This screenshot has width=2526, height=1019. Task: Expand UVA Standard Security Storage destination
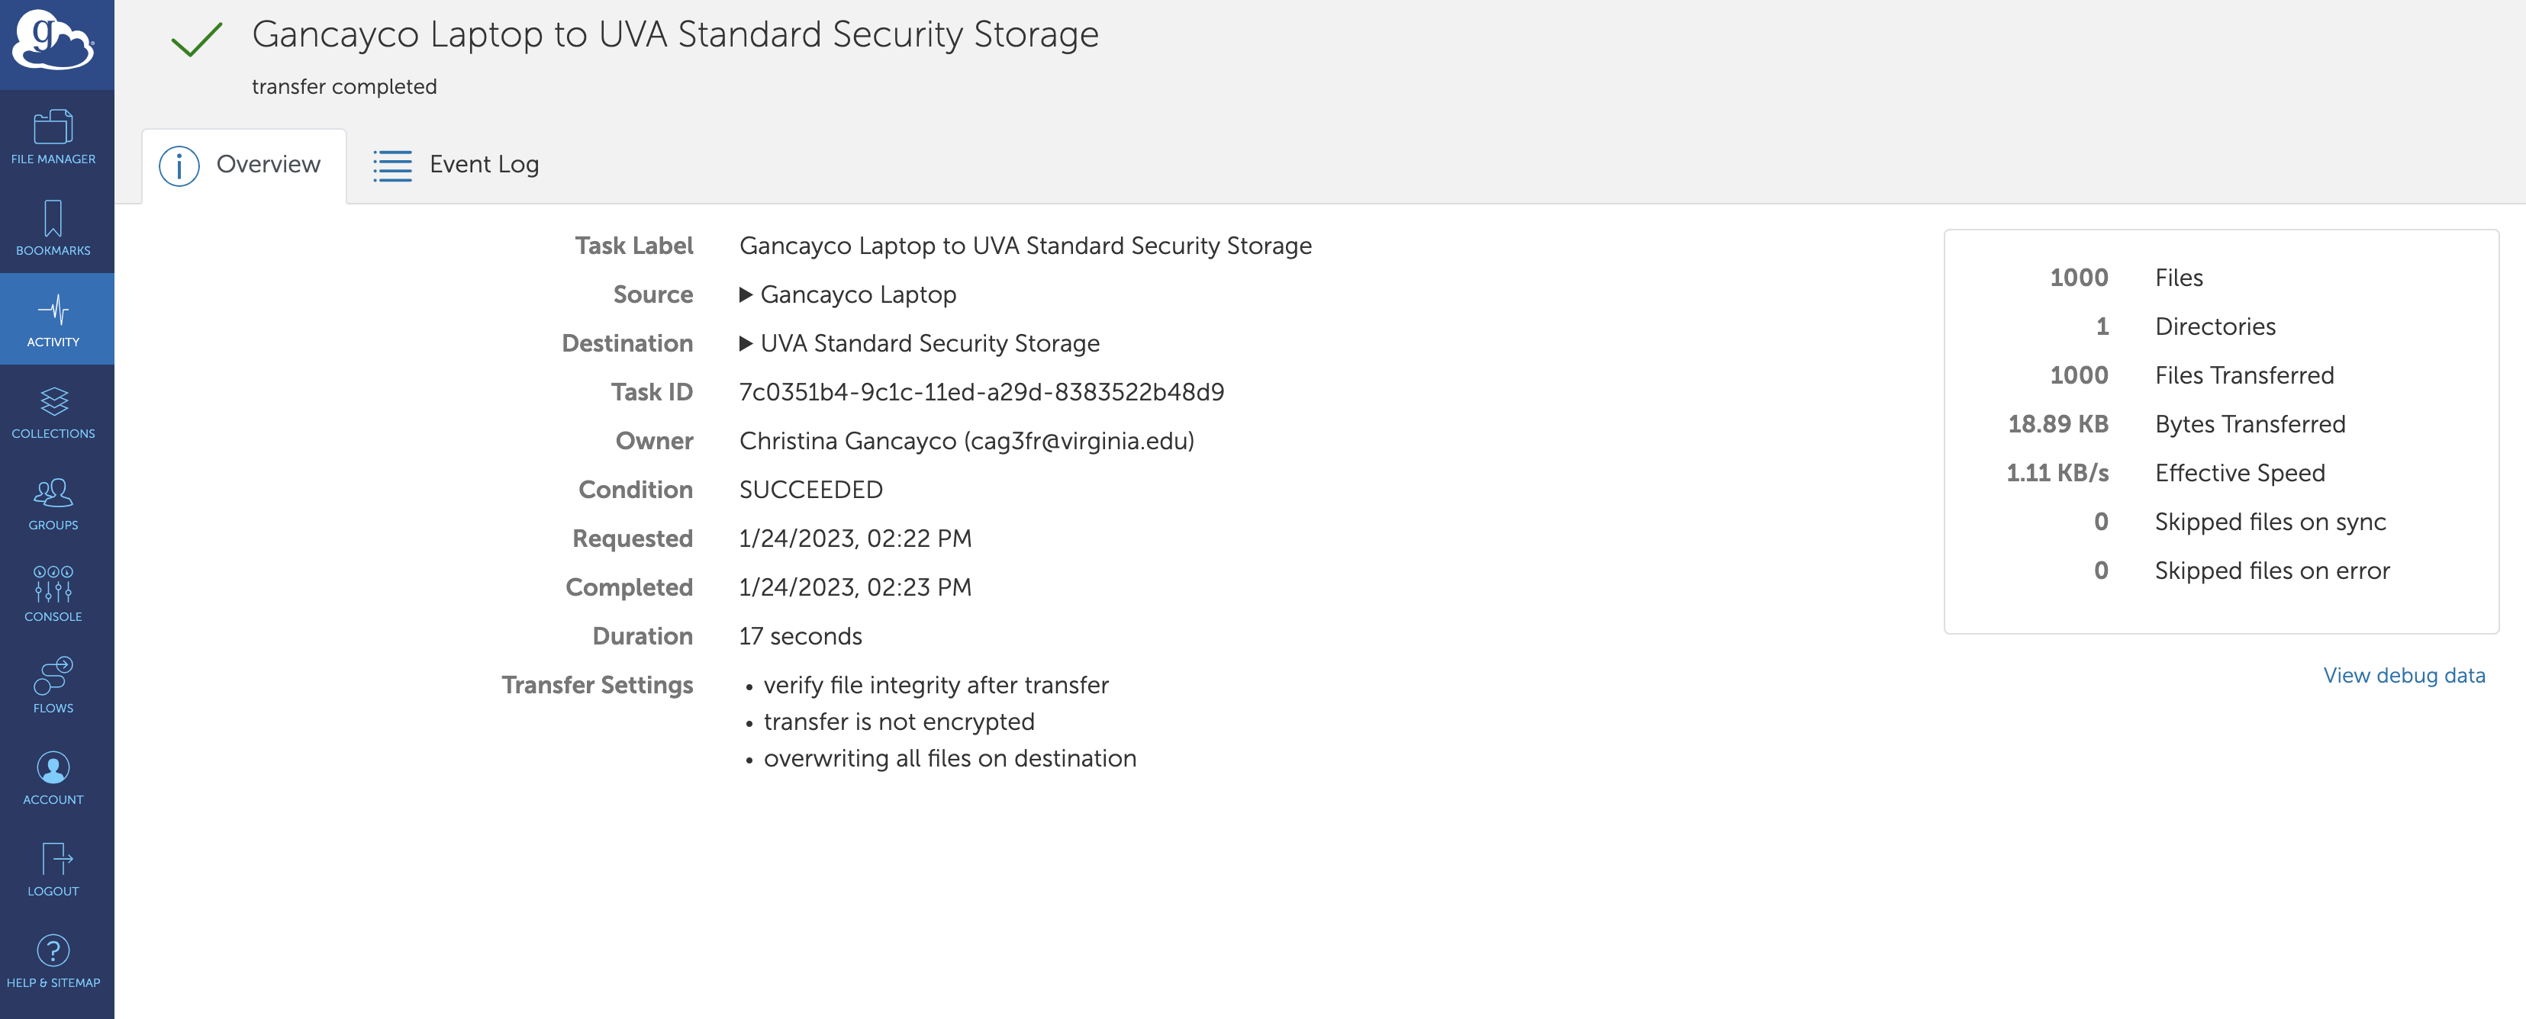click(746, 344)
